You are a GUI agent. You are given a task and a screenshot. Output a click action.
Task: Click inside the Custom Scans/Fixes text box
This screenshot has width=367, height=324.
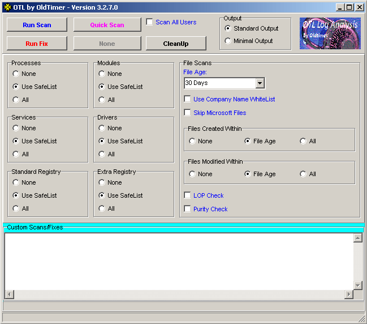pyautogui.click(x=179, y=261)
